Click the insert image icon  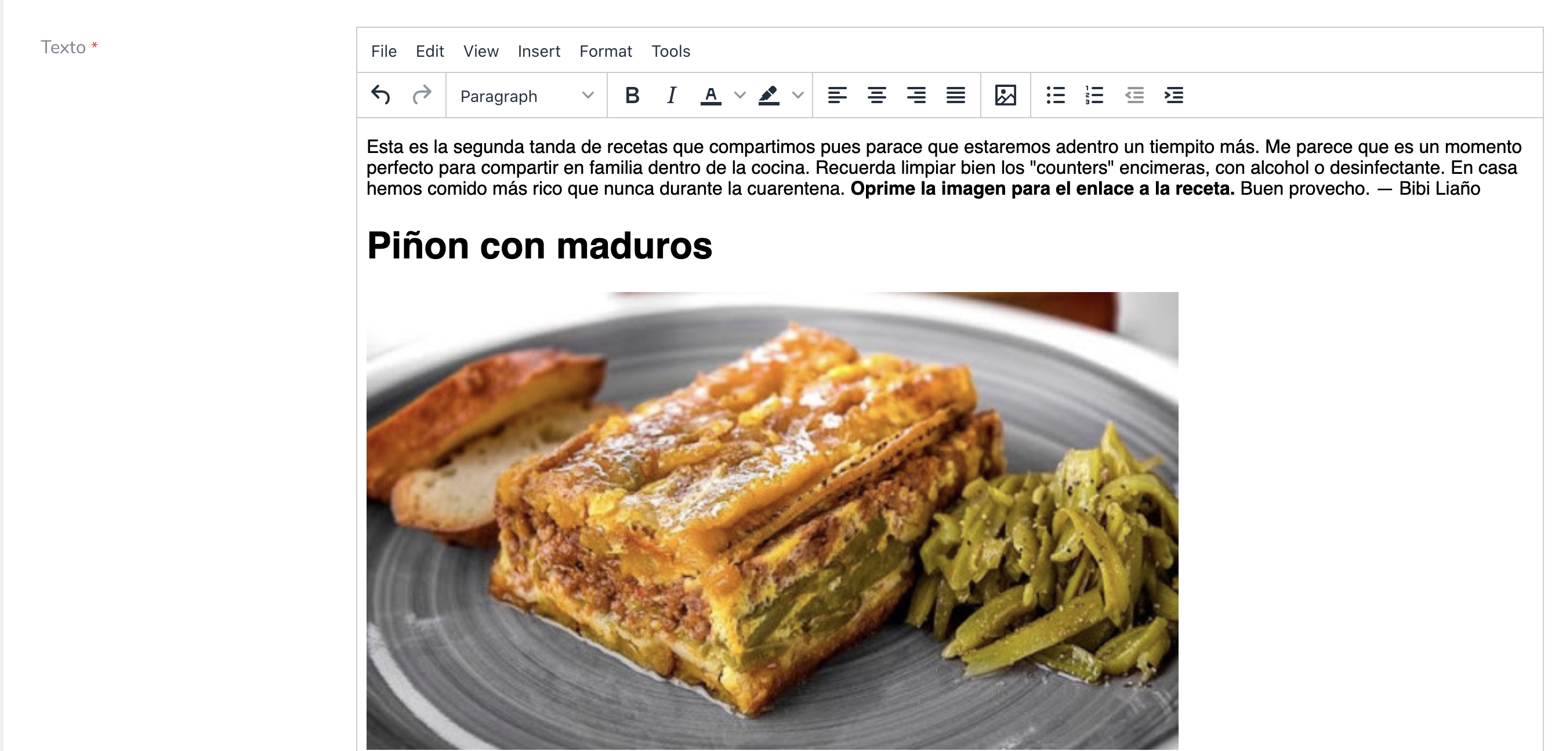coord(1006,96)
